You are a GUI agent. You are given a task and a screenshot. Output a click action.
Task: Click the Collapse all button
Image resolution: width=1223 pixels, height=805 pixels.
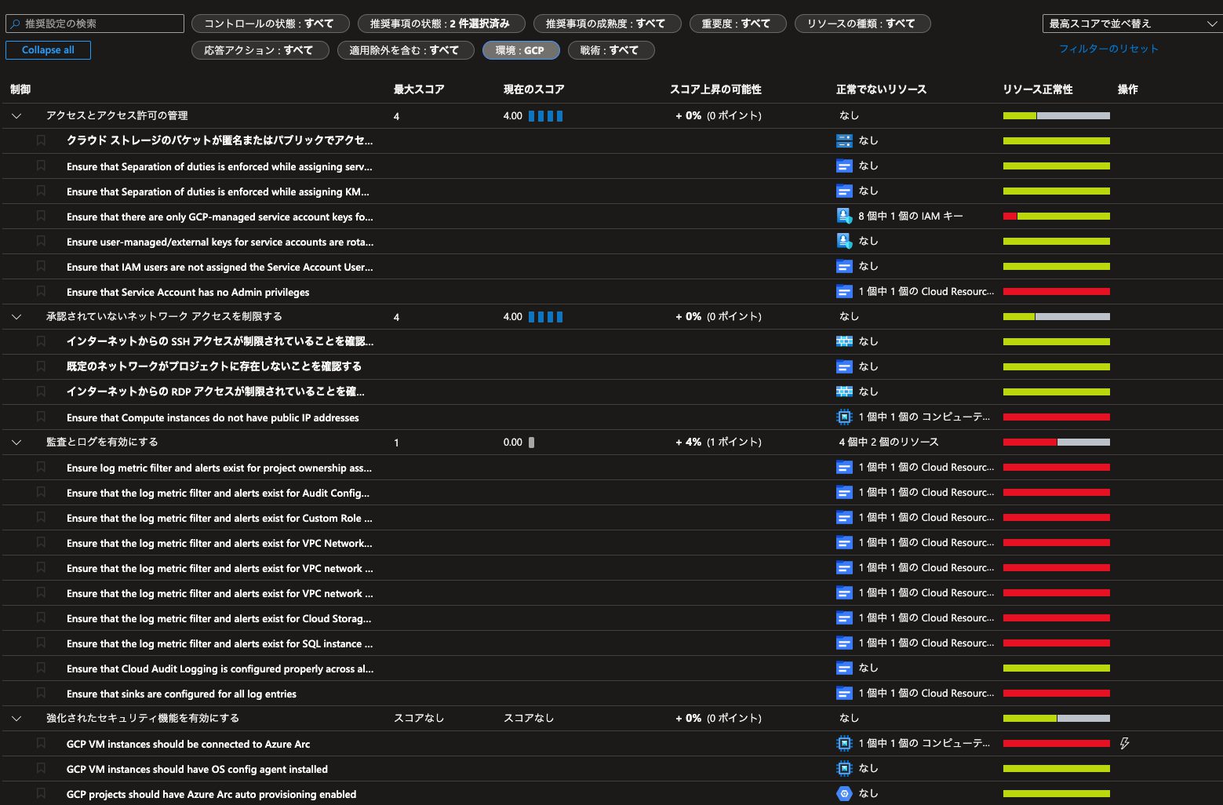pyautogui.click(x=48, y=49)
